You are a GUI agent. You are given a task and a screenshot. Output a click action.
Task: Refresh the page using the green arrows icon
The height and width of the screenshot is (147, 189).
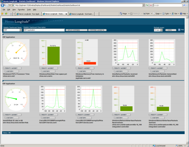147,5
